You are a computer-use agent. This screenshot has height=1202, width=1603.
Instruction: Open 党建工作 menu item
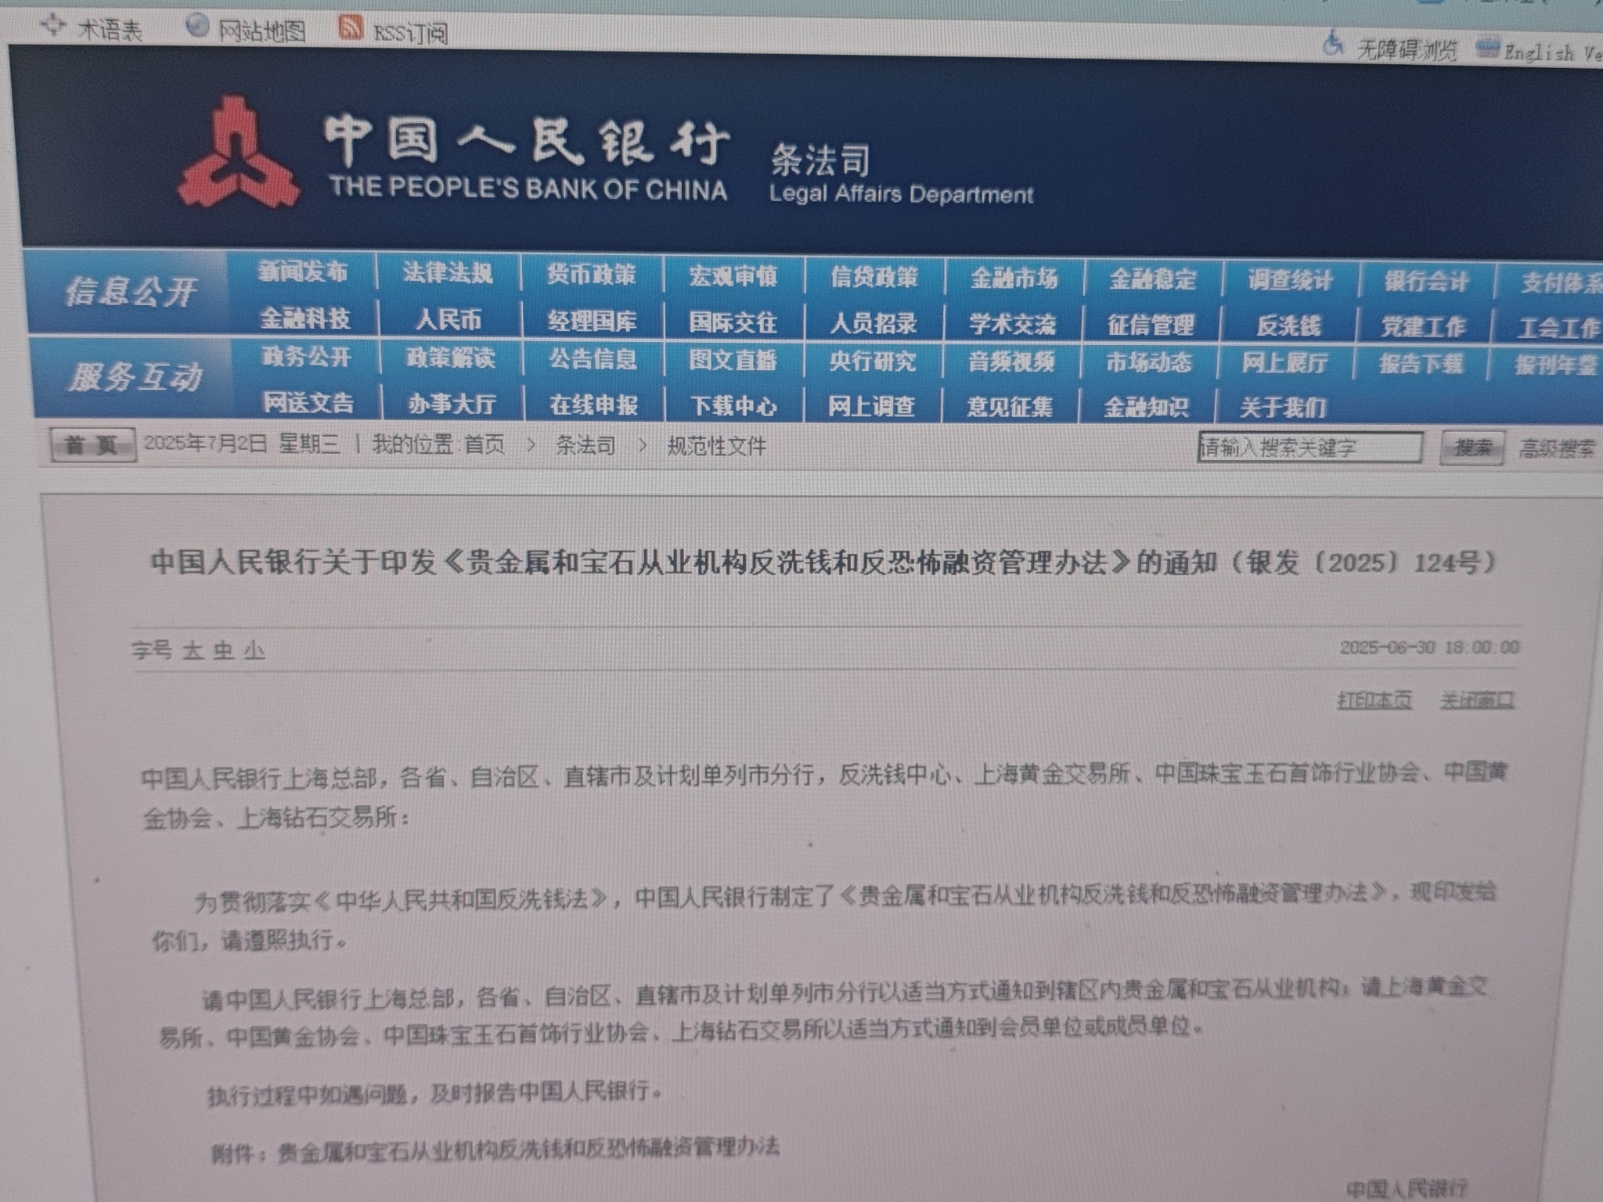click(x=1423, y=326)
